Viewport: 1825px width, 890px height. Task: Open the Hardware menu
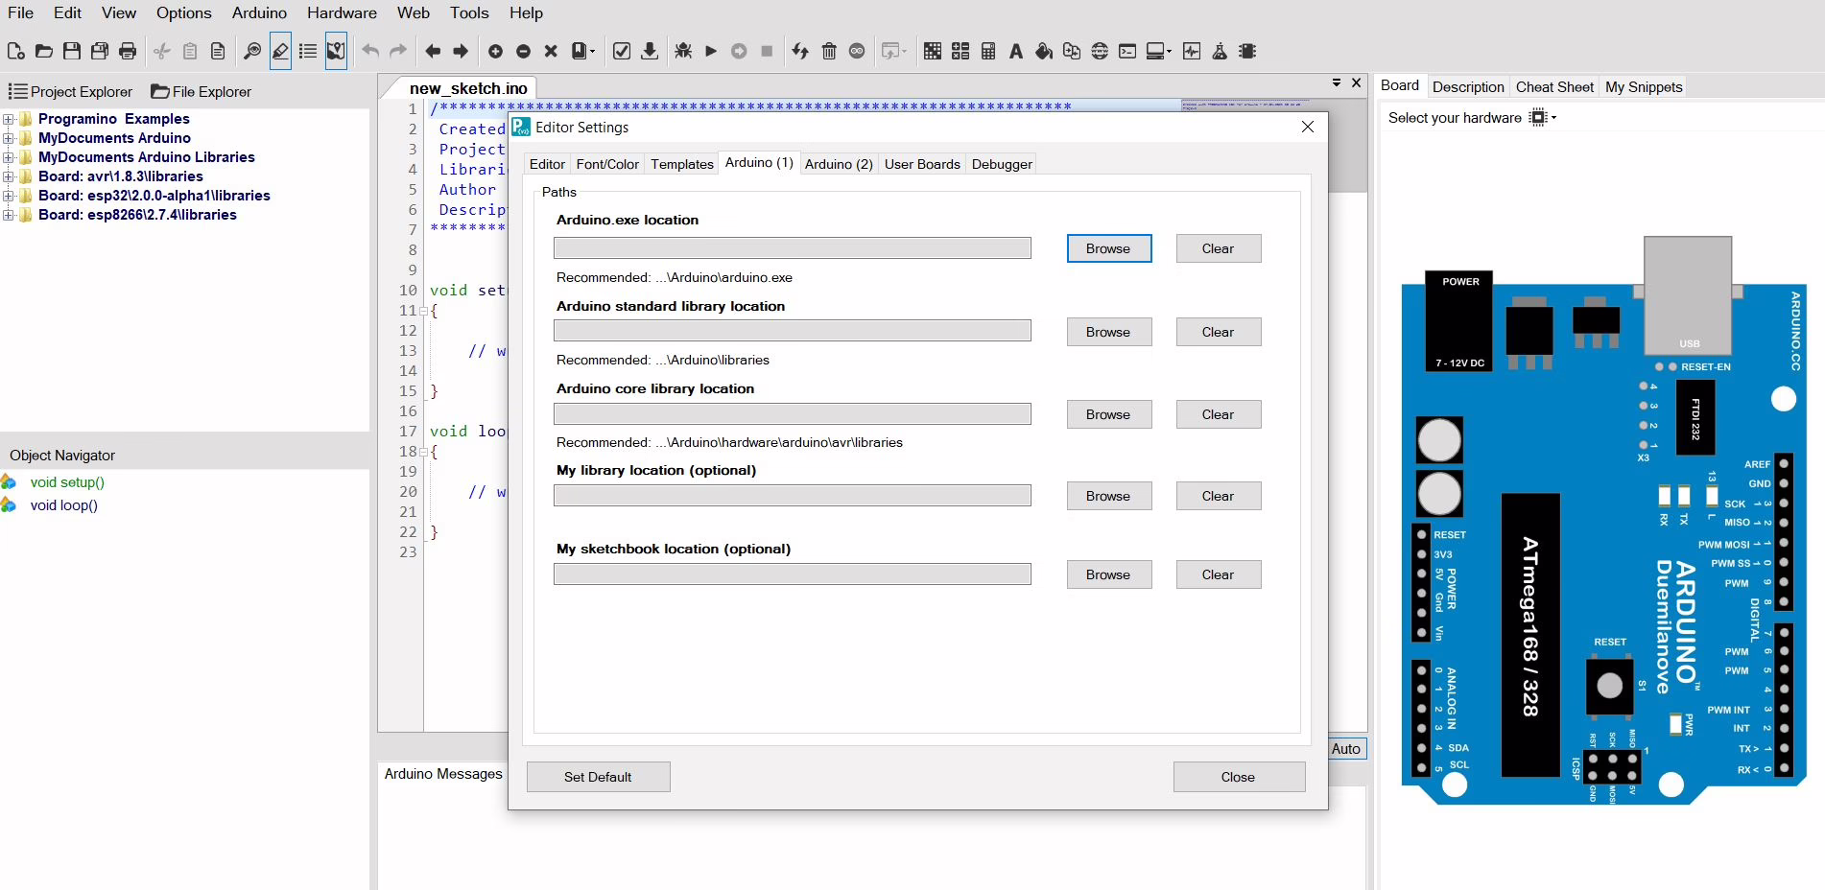coord(342,12)
